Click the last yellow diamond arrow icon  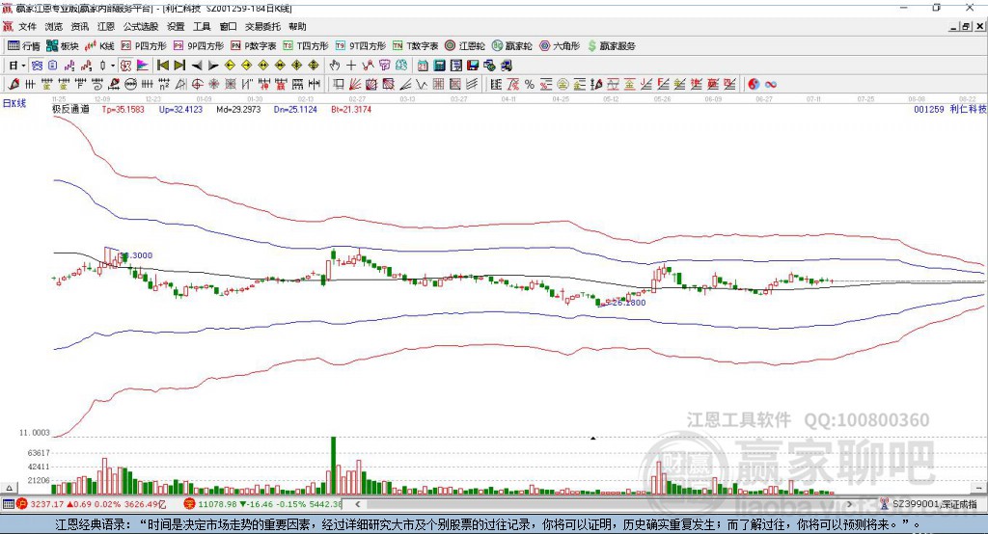tap(314, 66)
